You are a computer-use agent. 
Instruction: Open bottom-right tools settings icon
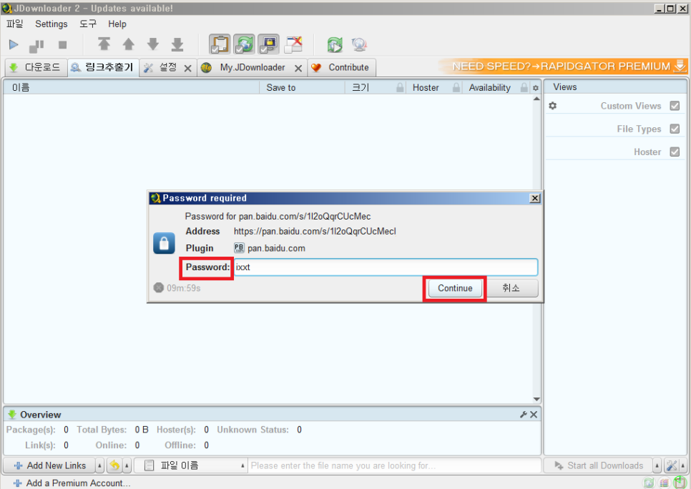tap(672, 465)
